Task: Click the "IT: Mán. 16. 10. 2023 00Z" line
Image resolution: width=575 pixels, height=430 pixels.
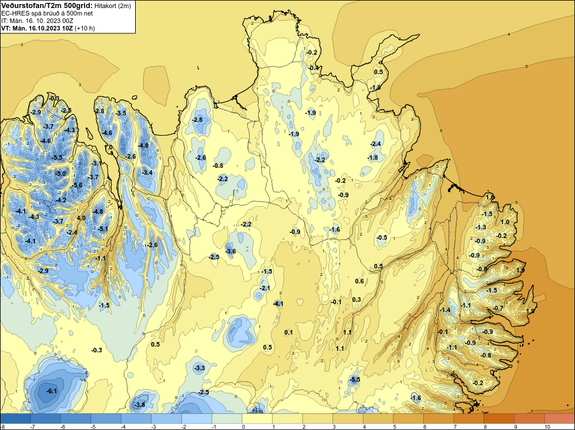Action: pos(37,21)
